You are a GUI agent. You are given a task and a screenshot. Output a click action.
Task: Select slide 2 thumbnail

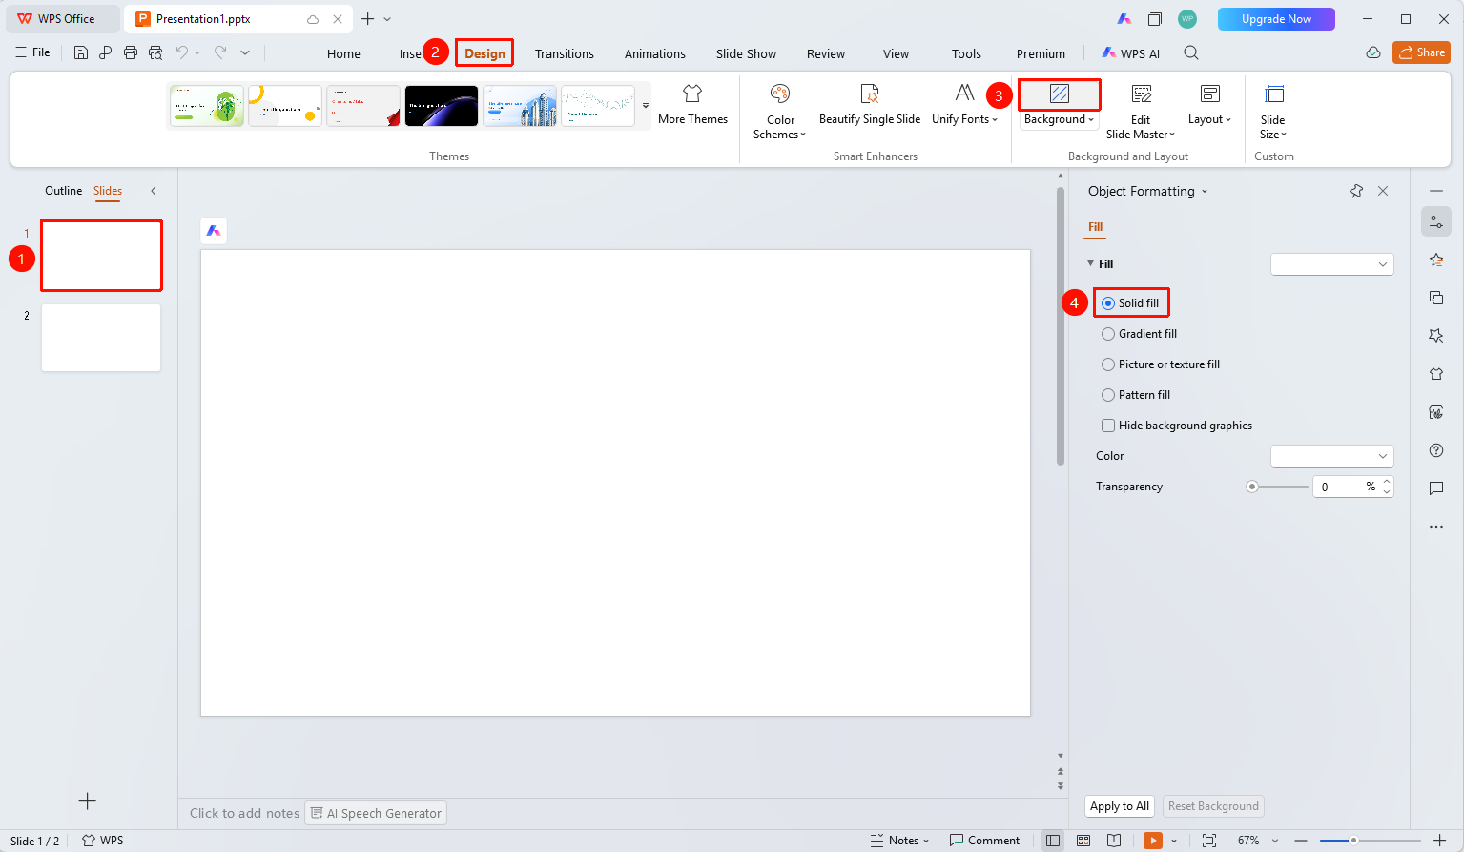point(101,338)
